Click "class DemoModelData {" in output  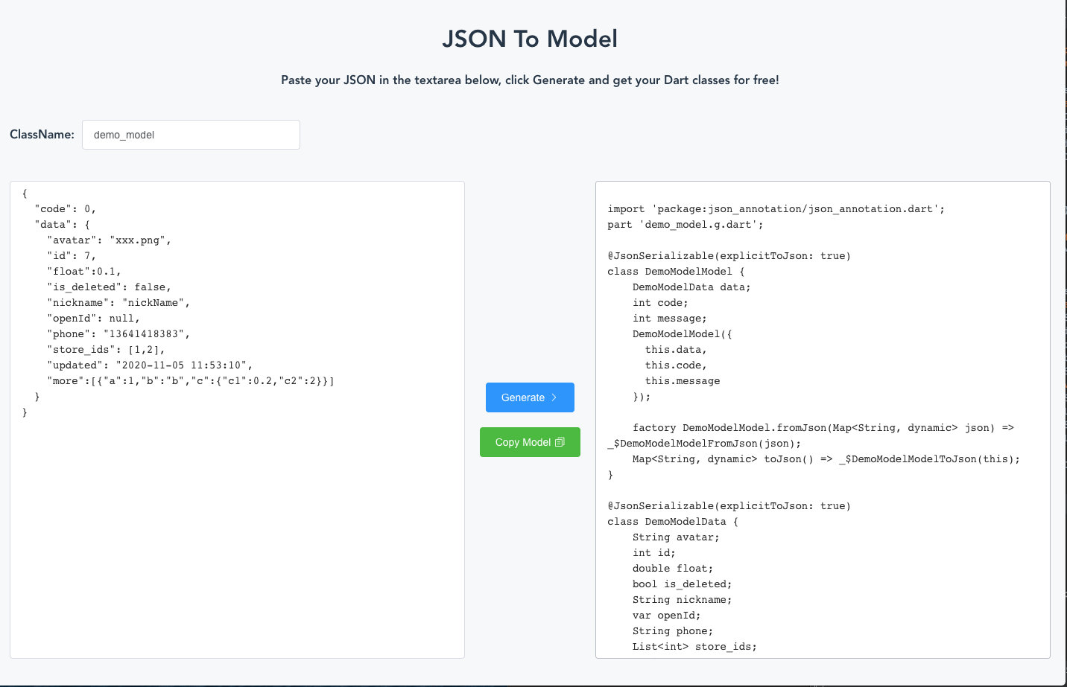(x=673, y=522)
